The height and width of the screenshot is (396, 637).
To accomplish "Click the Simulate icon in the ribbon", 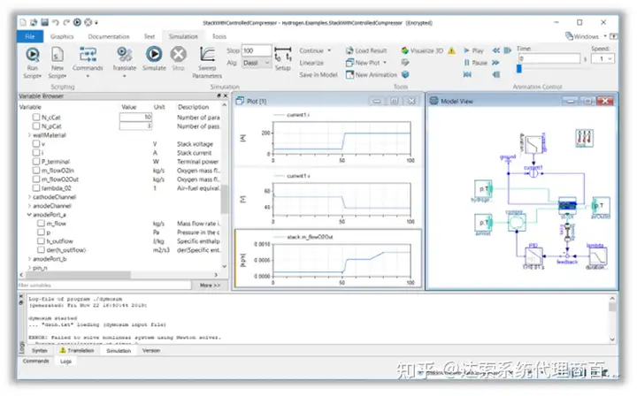I will tap(154, 56).
